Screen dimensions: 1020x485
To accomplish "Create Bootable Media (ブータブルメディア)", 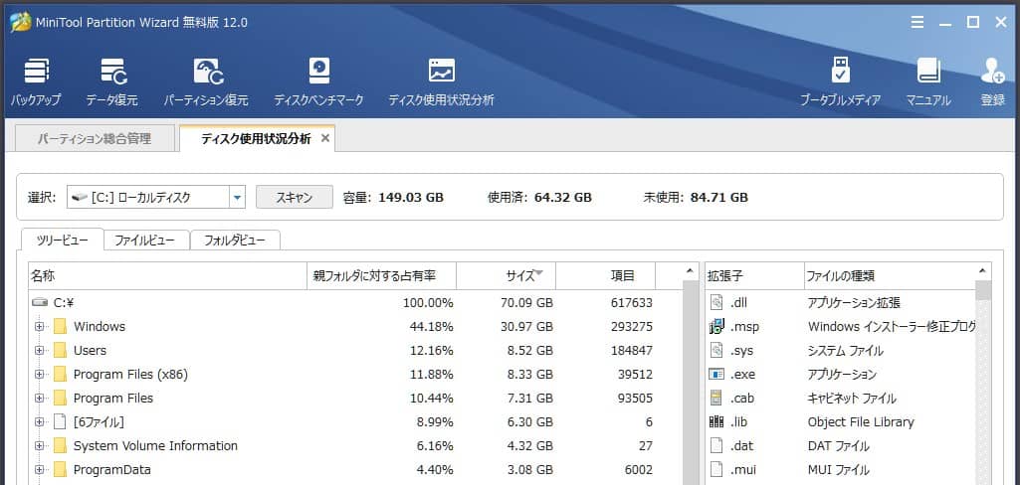I will (841, 82).
